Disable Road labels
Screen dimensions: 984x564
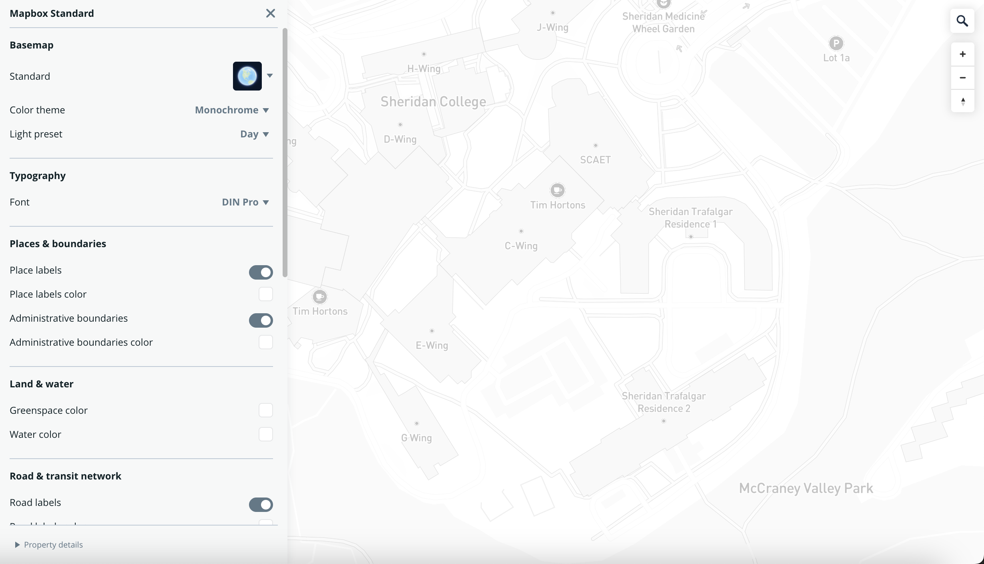point(261,505)
